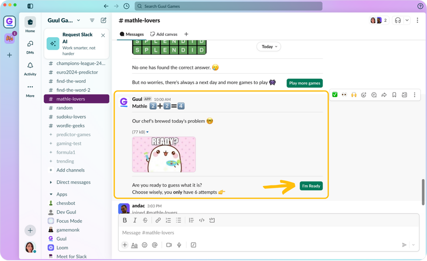Bookmark the message for later
The image size is (427, 261).
(394, 95)
